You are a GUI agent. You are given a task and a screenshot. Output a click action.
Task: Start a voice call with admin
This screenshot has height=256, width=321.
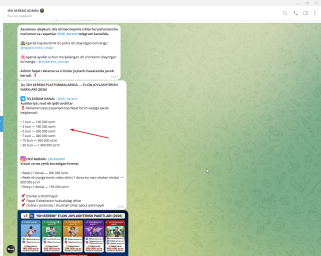295,13
